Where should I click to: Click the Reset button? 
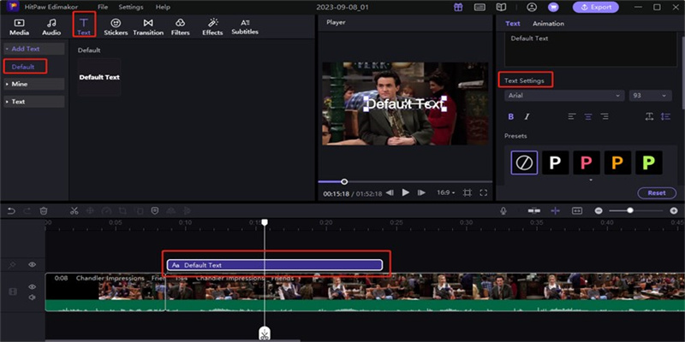(x=656, y=193)
